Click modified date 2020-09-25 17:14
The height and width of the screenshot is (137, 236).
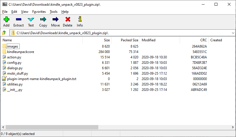click(x=154, y=90)
